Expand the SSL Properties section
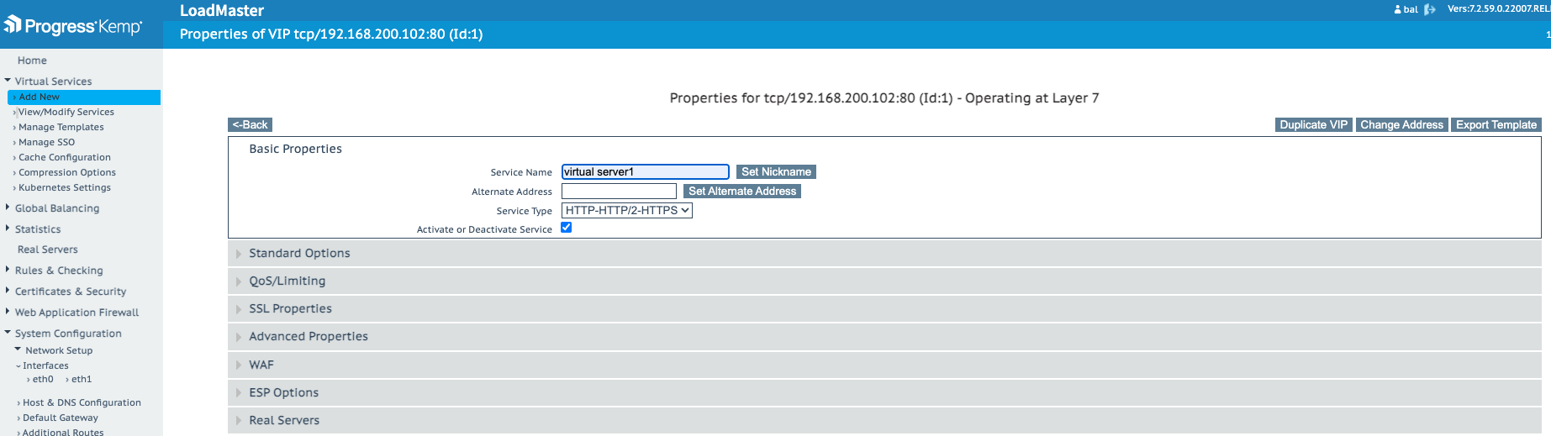 click(x=290, y=309)
